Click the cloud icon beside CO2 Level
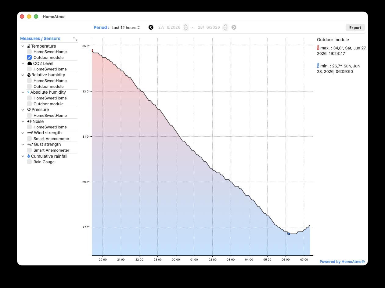Viewport: 385px width, 288px height. [30, 63]
